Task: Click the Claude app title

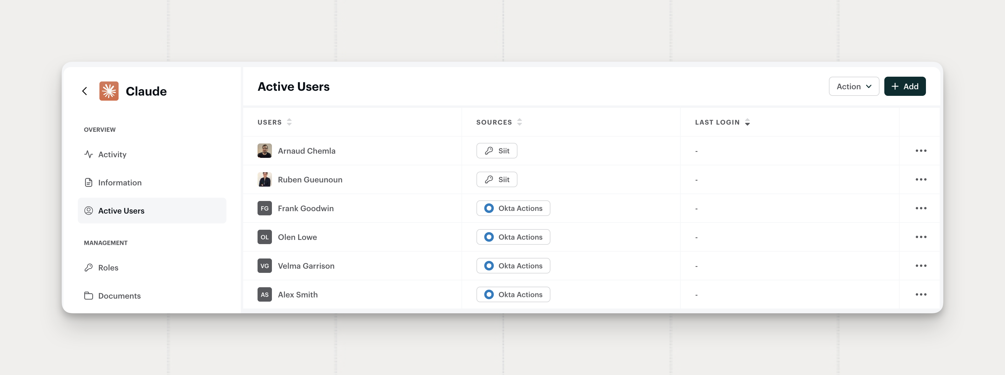Action: pos(146,91)
